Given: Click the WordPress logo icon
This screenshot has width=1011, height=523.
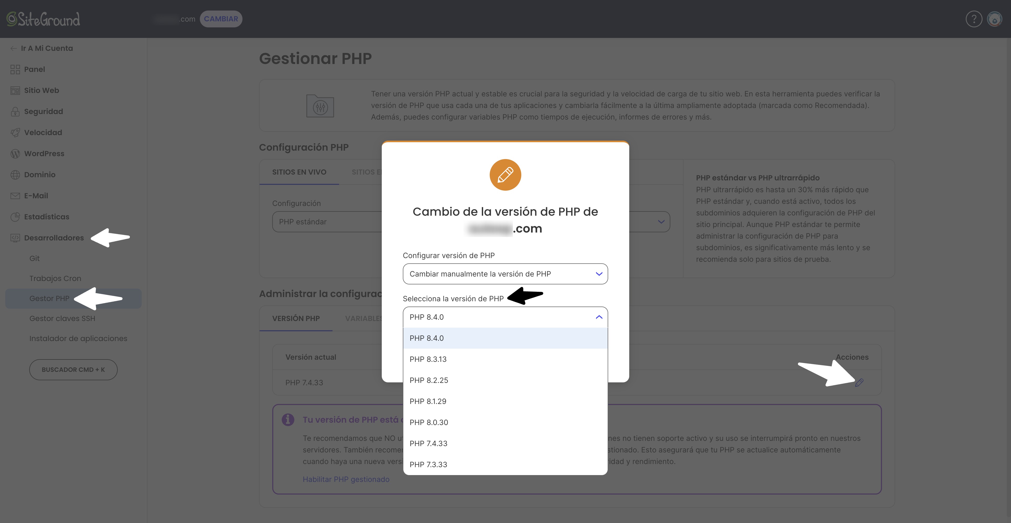Looking at the screenshot, I should [x=15, y=154].
